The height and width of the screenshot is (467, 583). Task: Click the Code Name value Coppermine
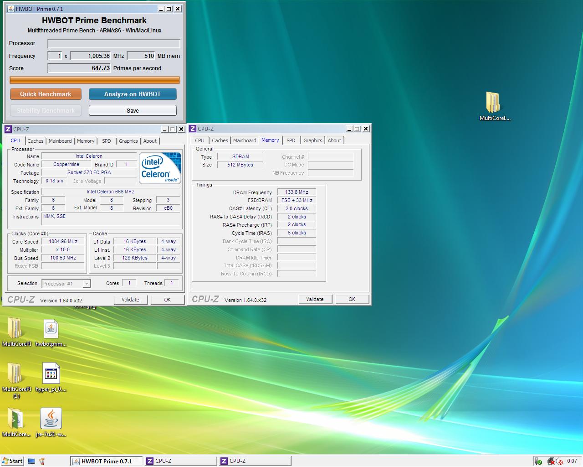click(66, 164)
